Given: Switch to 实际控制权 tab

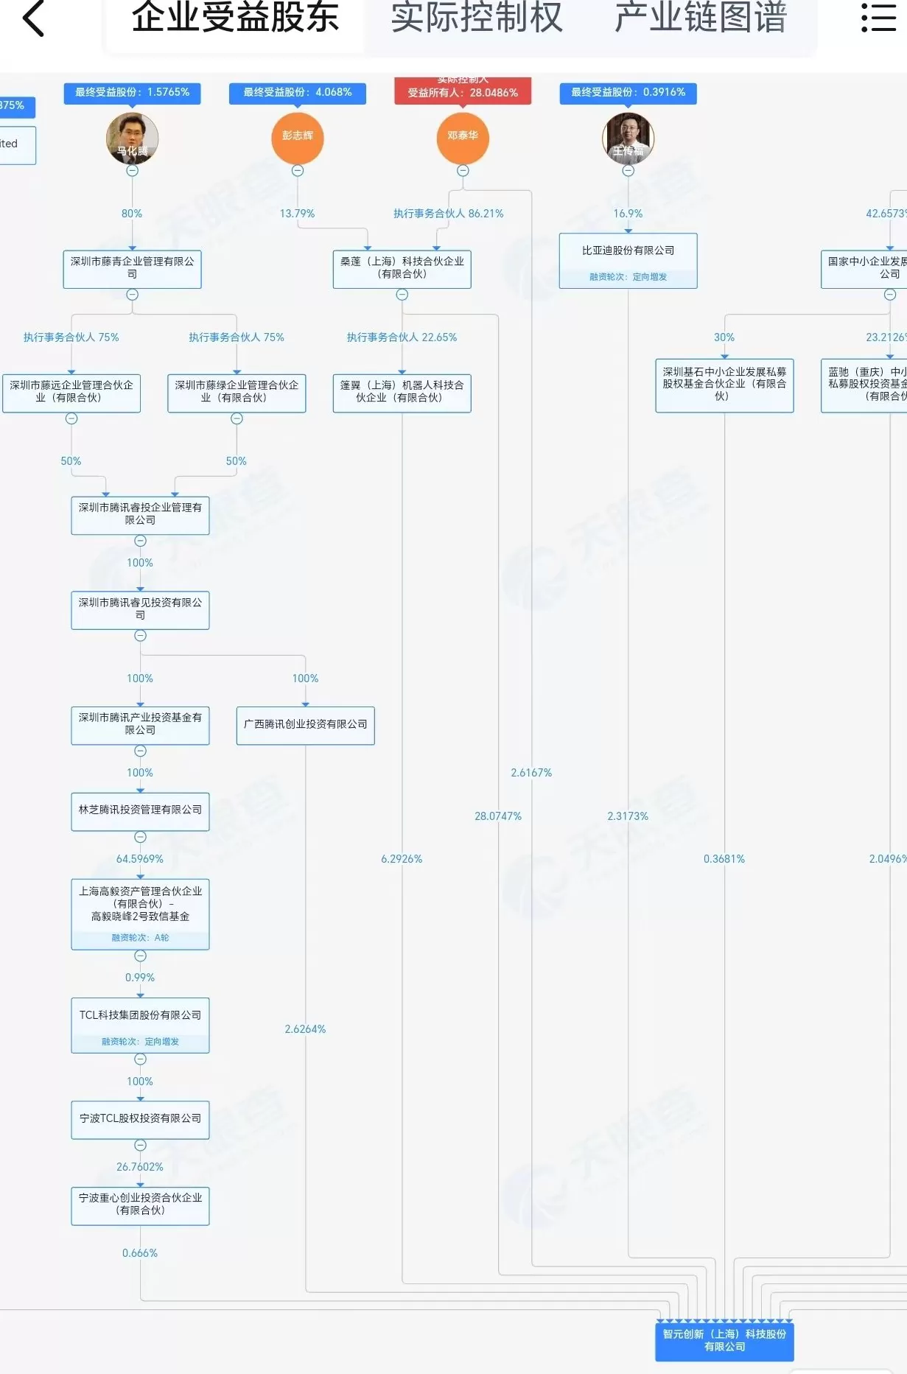Looking at the screenshot, I should click(476, 18).
